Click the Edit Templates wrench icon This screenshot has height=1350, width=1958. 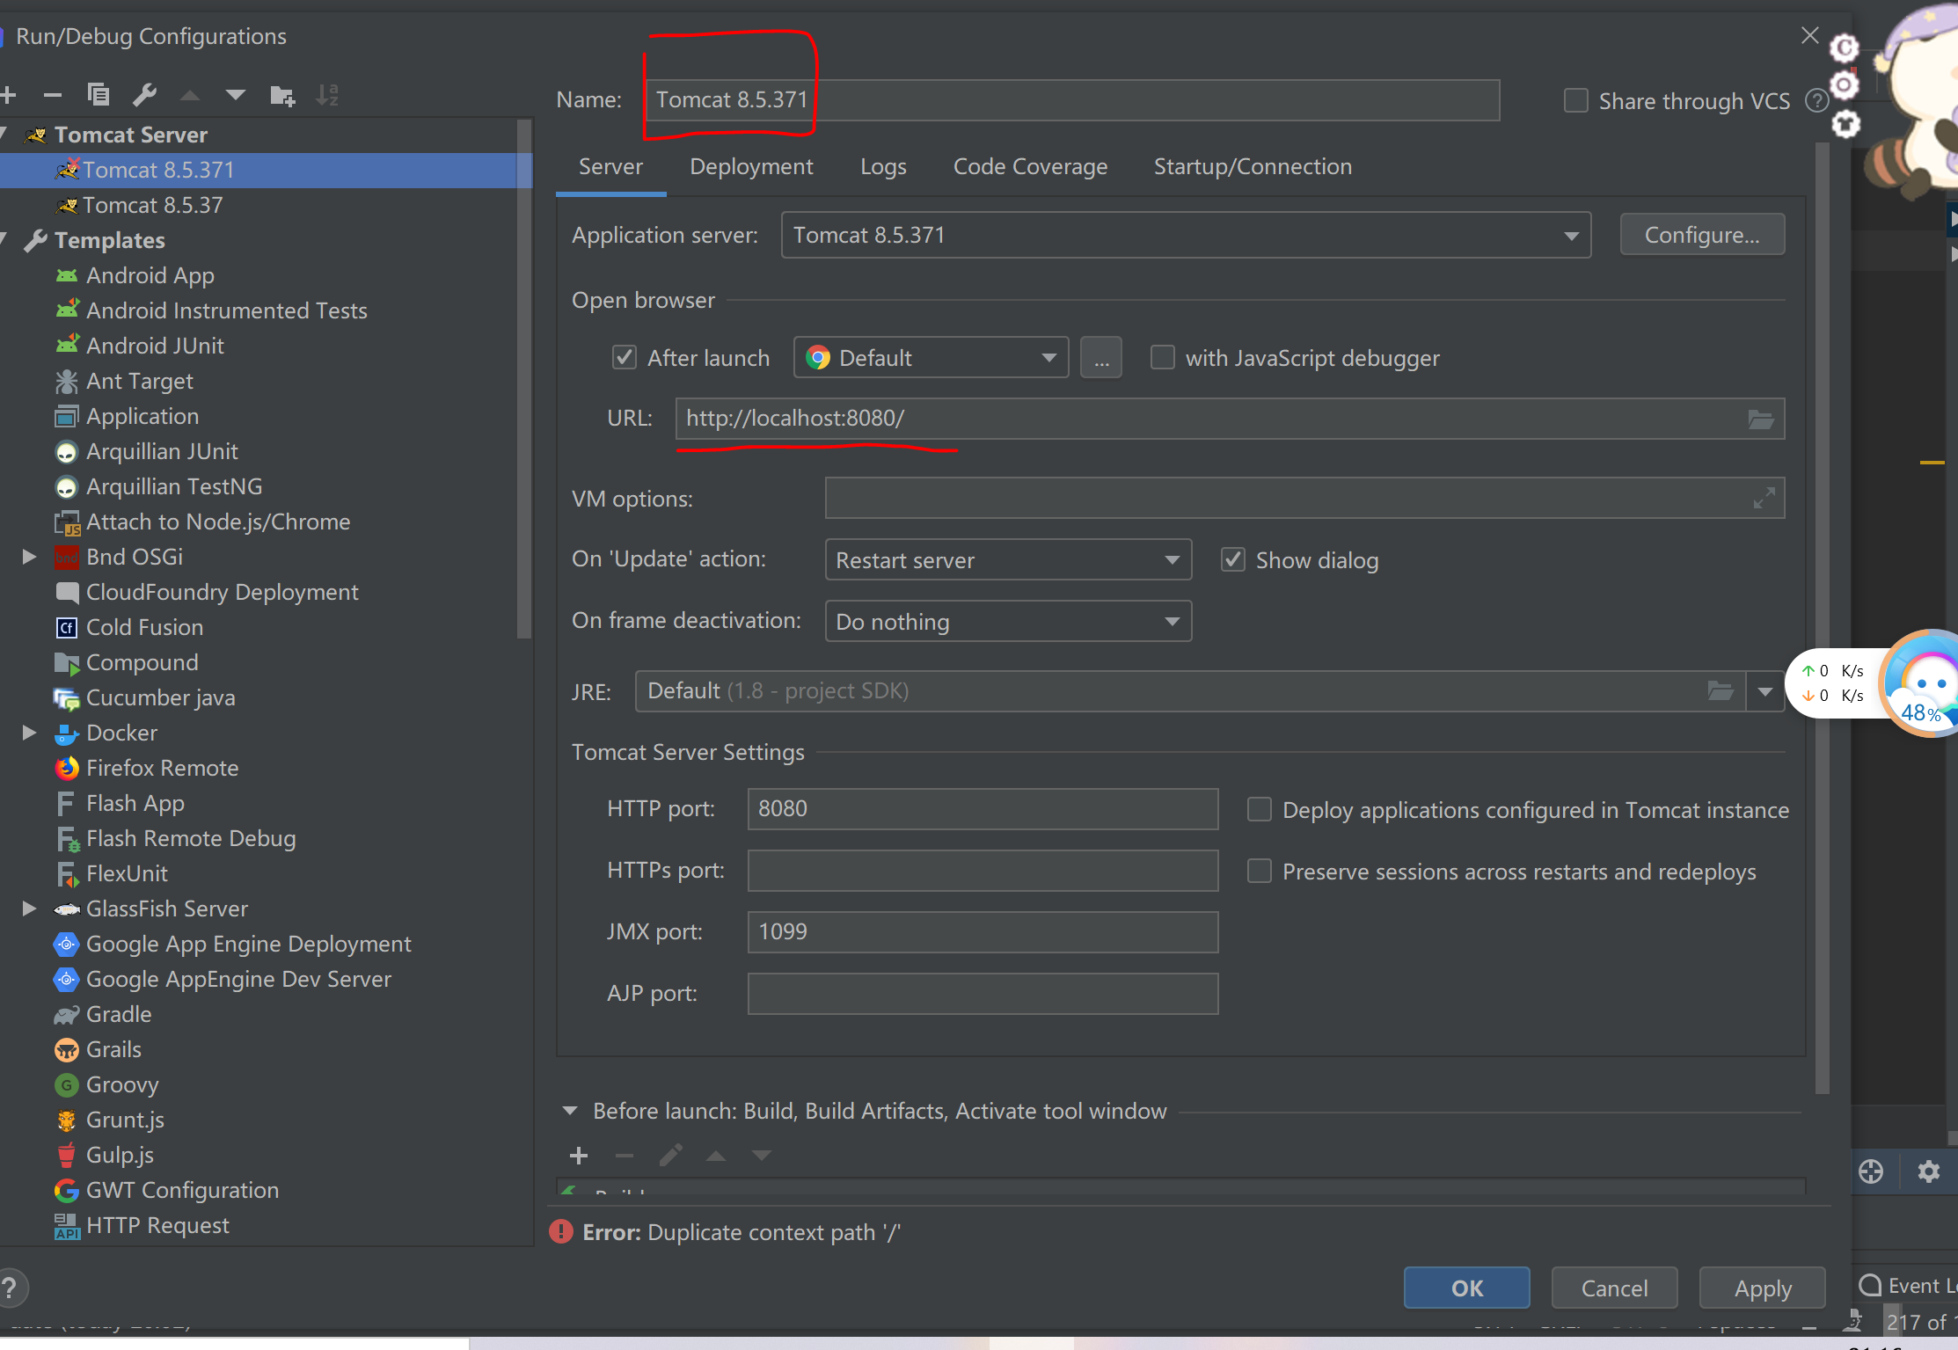coord(145,95)
